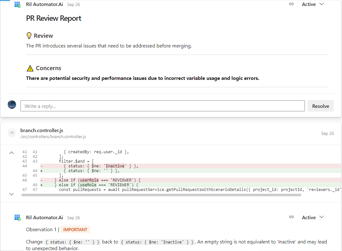Click the Observation 1 label
Image resolution: width=342 pixels, height=251 pixels.
point(41,229)
